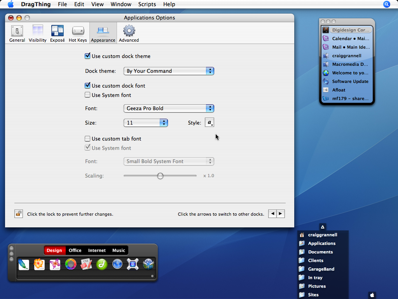Image resolution: width=398 pixels, height=299 pixels.
Task: Enable Use System font under dock font
Action: click(x=87, y=95)
